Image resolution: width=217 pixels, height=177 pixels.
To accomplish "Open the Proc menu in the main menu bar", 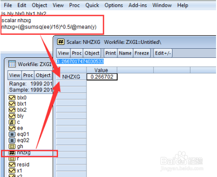I will coord(74,5).
